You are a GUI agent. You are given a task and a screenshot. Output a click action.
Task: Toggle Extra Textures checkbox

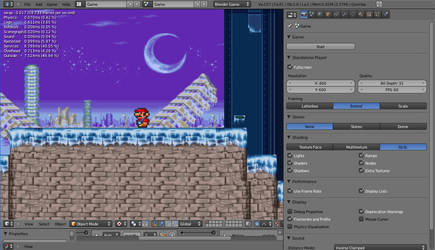pyautogui.click(x=361, y=170)
